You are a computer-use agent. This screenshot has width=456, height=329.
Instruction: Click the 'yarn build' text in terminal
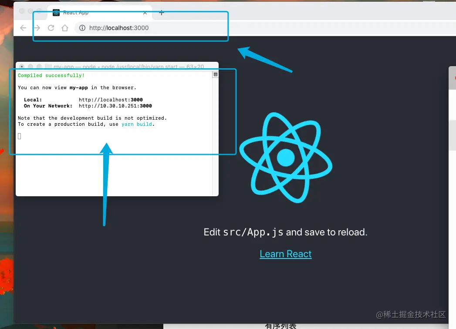pos(137,124)
